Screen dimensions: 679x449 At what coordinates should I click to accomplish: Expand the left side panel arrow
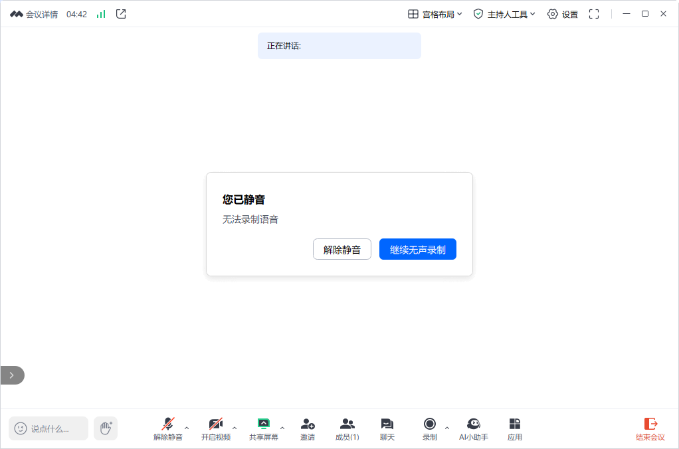pos(12,375)
